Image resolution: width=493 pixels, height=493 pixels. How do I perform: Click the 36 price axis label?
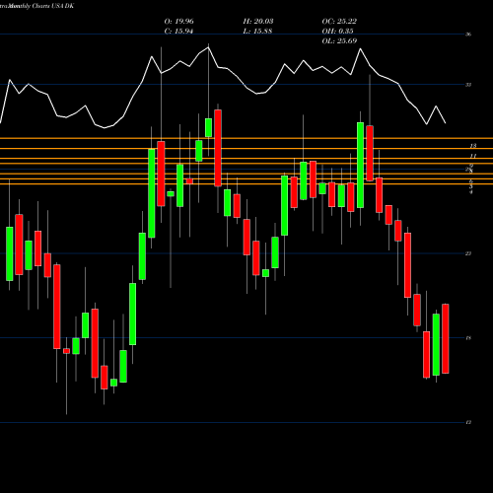point(468,35)
